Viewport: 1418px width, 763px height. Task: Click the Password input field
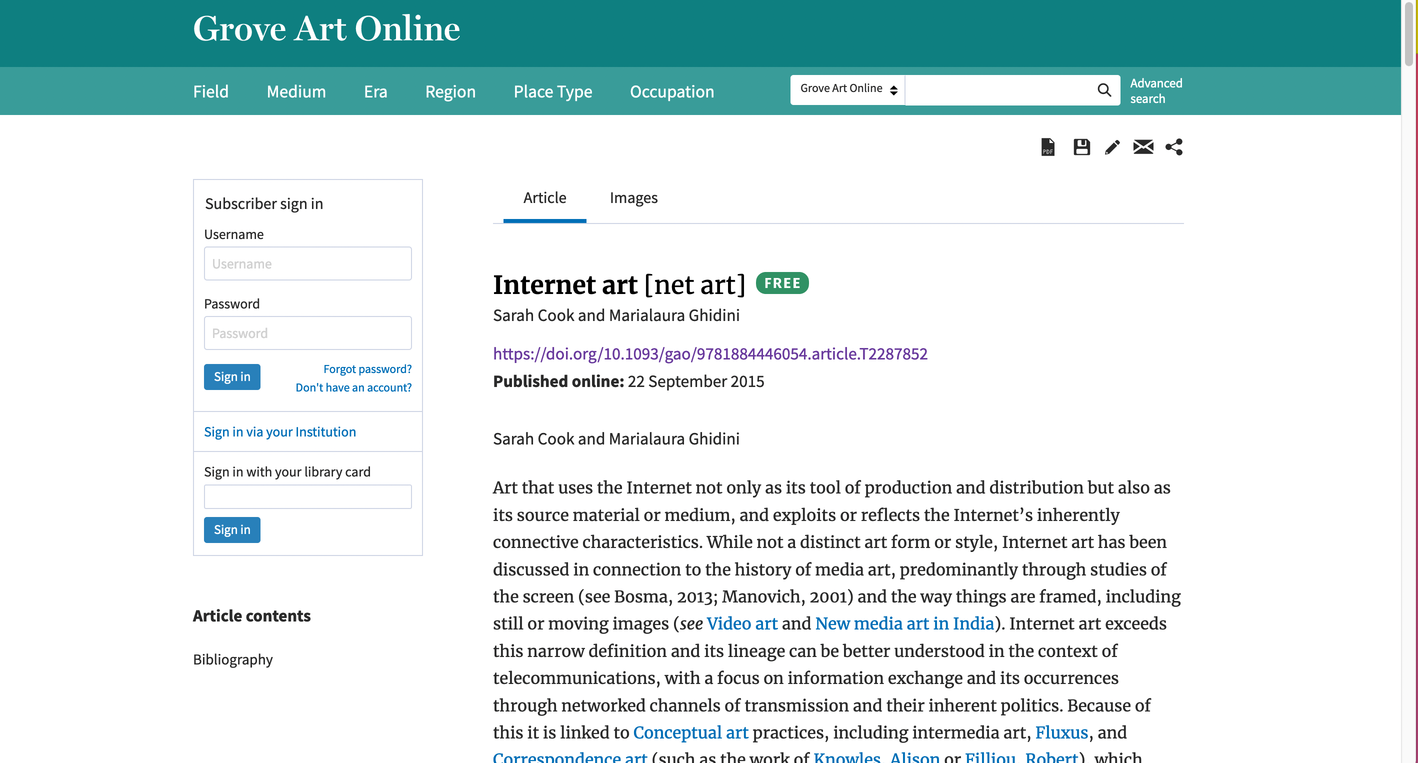coord(307,332)
